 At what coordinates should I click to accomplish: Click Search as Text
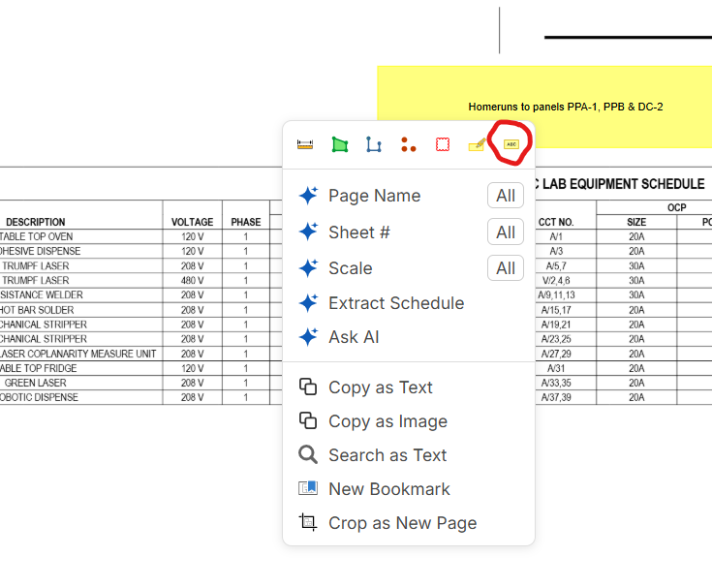387,455
